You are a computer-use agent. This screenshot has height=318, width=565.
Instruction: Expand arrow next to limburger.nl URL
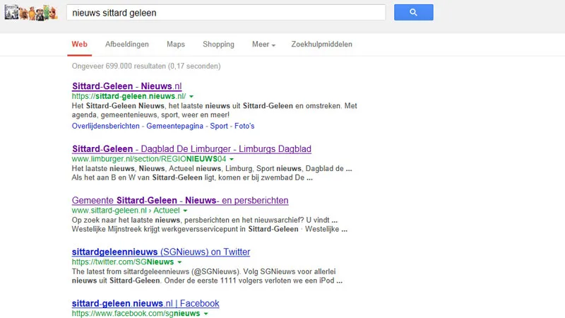tap(232, 160)
